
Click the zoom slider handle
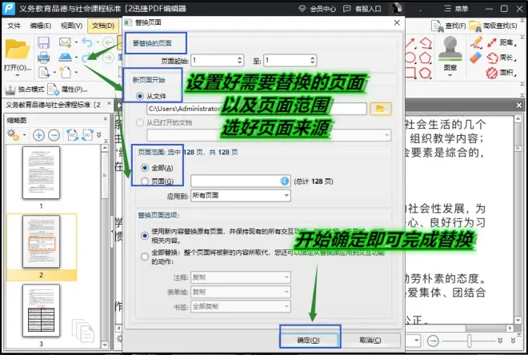coord(469,341)
